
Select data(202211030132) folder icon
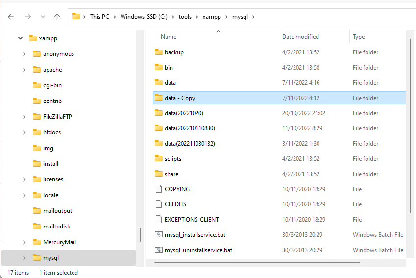(x=159, y=143)
